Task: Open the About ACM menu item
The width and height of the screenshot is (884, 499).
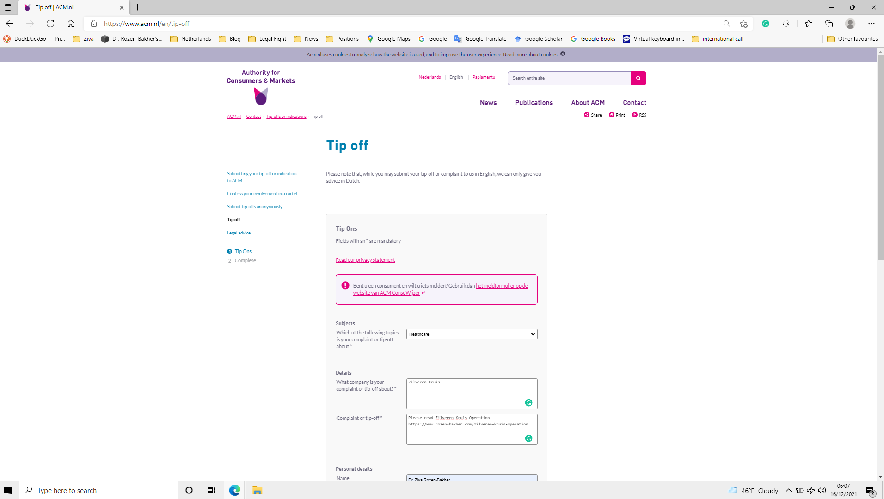Action: coord(588,103)
